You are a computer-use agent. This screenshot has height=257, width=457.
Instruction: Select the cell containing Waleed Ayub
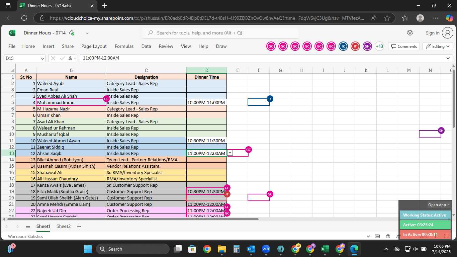(x=71, y=83)
